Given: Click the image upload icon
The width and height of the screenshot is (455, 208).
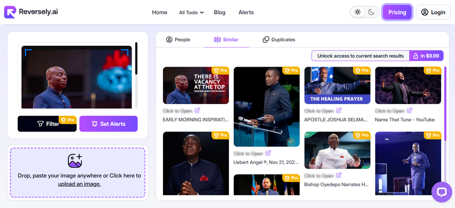Looking at the screenshot, I should [x=75, y=161].
